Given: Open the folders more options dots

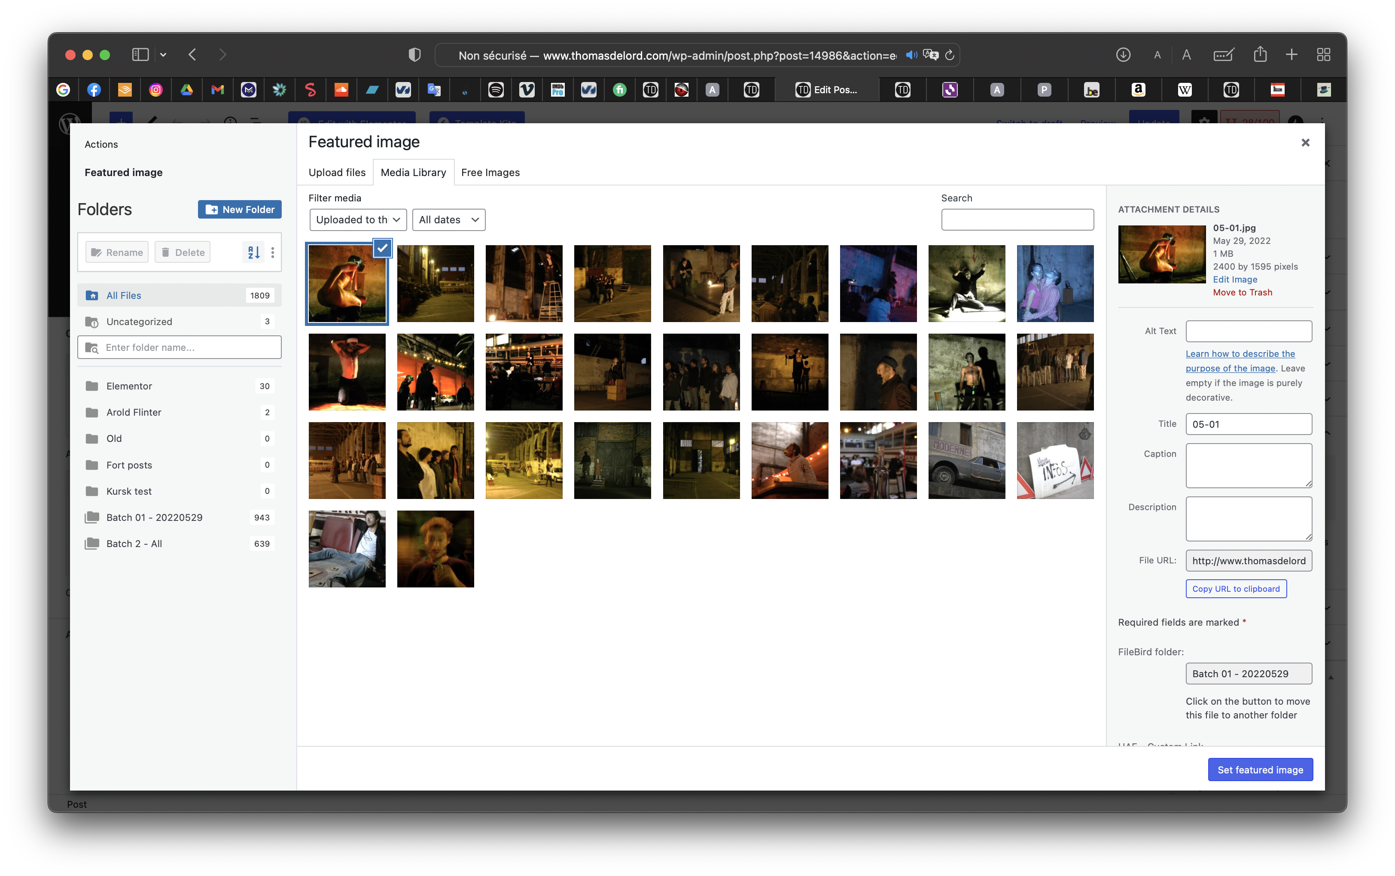Looking at the screenshot, I should (x=273, y=252).
